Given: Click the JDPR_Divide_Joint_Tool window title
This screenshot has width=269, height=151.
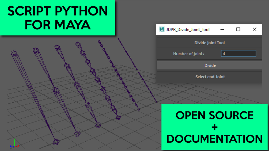Looking at the screenshot, I should [188, 30].
